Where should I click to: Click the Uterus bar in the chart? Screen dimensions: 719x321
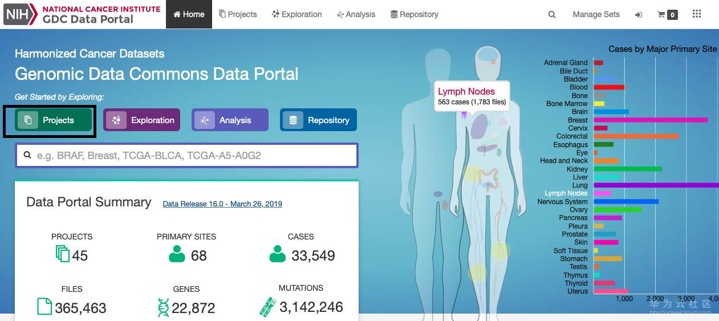point(611,291)
